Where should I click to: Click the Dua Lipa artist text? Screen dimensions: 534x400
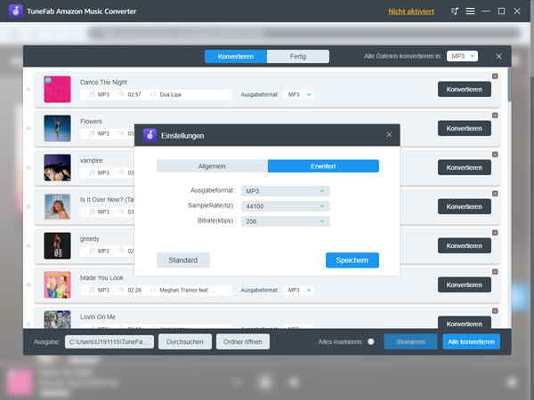(x=170, y=94)
